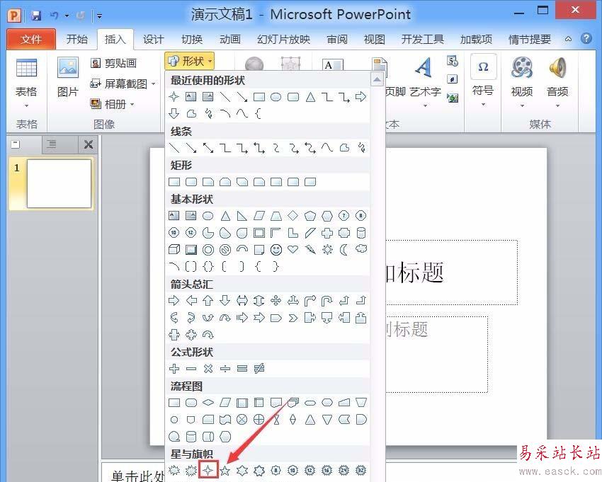Choose the explosion 1 shape
602x482 pixels.
coord(174,470)
